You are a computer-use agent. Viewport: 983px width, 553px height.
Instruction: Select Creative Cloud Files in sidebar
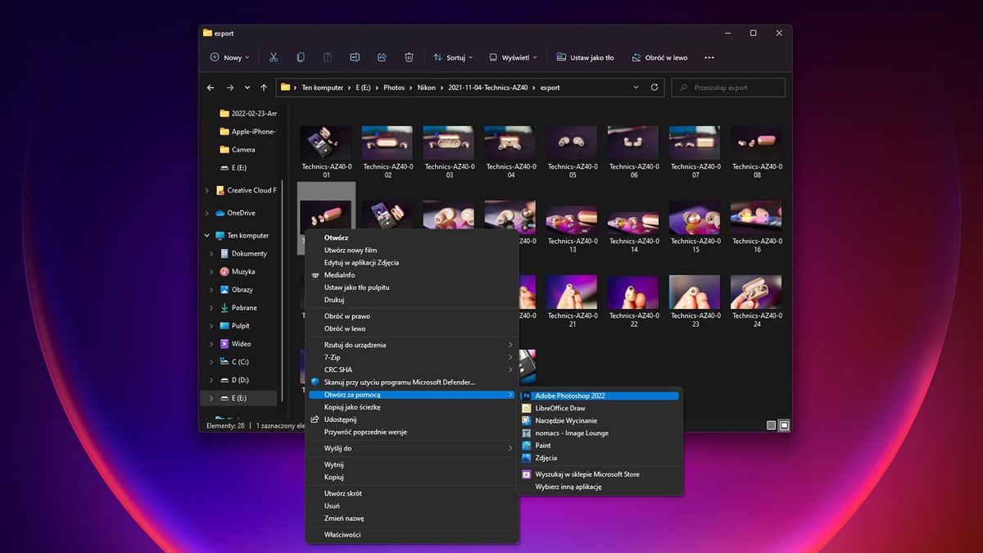point(245,190)
